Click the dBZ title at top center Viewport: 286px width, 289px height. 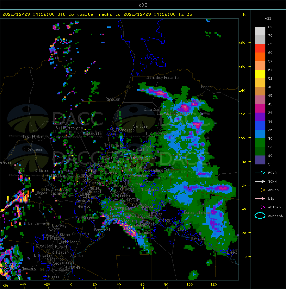tap(143, 5)
